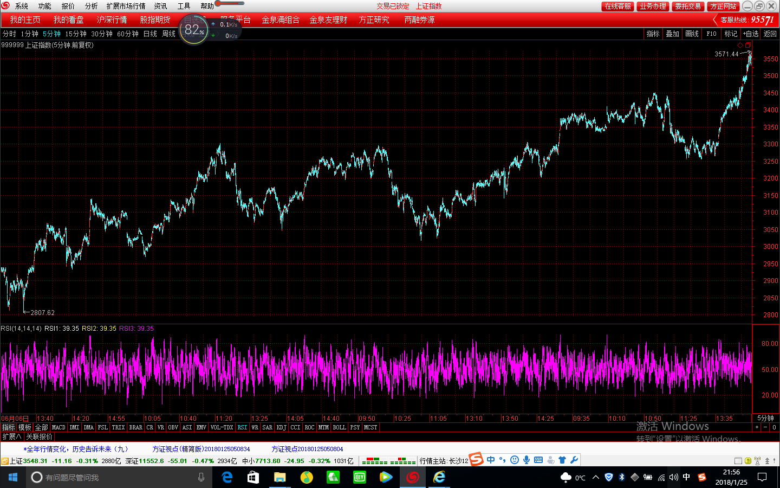Image resolution: width=780 pixels, height=488 pixels.
Task: Open the Sogou emoji smiley icon
Action: coord(515,460)
